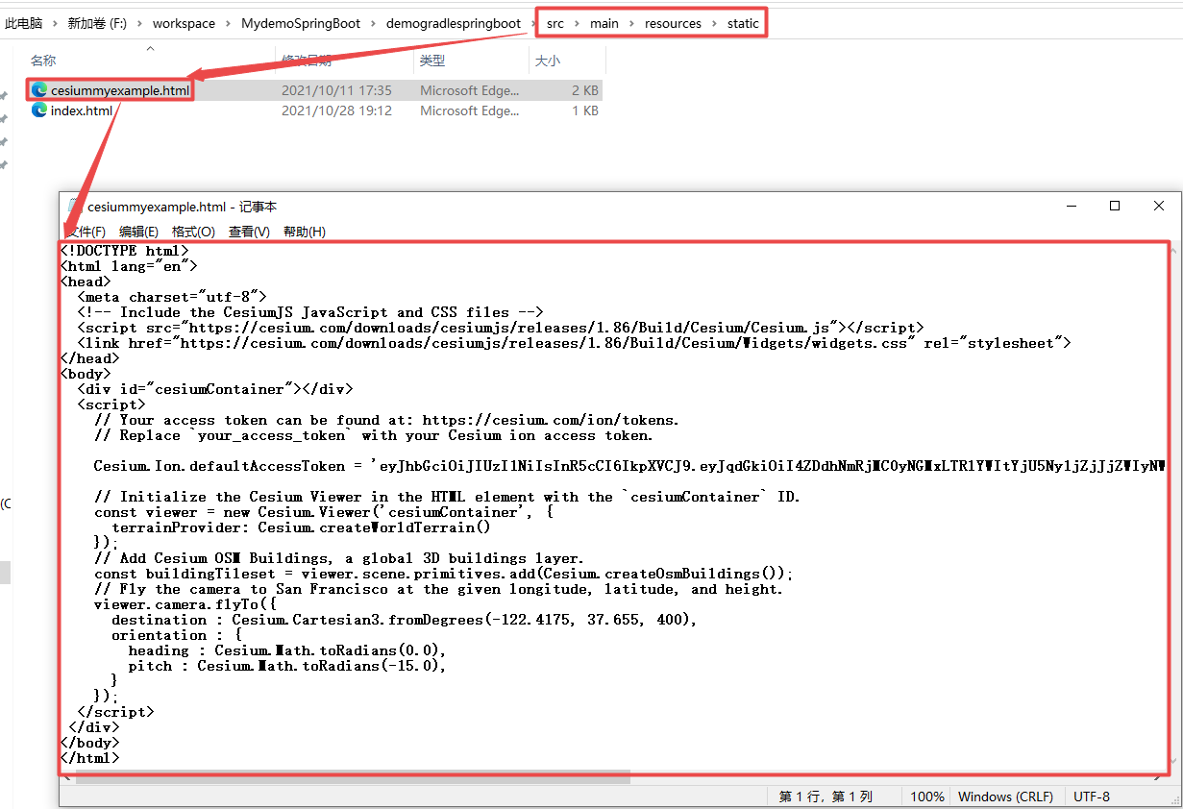
Task: Click 100% zoom level in status bar
Action: point(926,797)
